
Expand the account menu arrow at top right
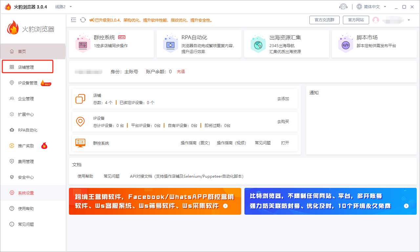pyautogui.click(x=409, y=20)
